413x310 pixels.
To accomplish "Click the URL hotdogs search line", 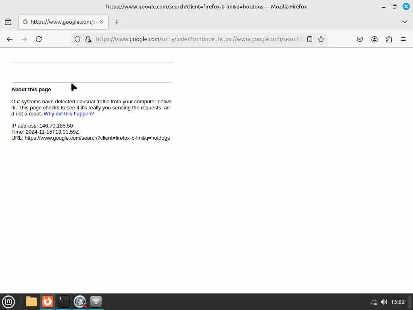I will coord(91,138).
